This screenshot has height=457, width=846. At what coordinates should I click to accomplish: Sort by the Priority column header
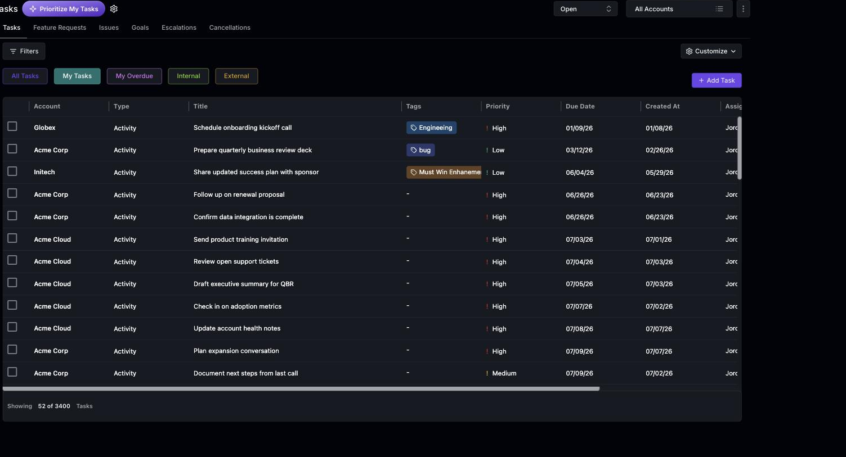point(498,106)
